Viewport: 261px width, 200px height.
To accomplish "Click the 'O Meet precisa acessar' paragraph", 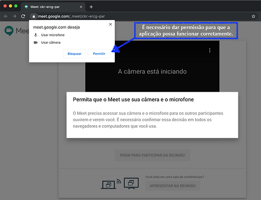I will [148, 120].
